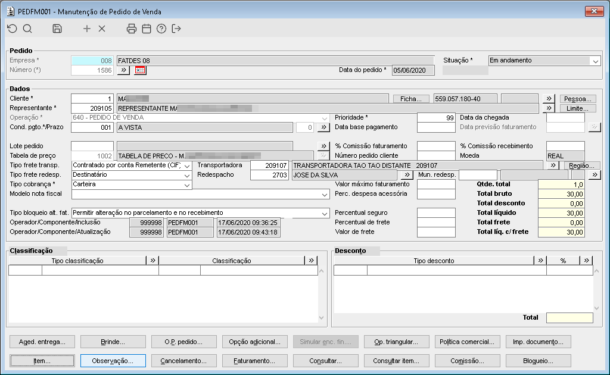Click the lookup arrow after Mun. redesp. fields
610x375 pixels.
tap(595, 175)
